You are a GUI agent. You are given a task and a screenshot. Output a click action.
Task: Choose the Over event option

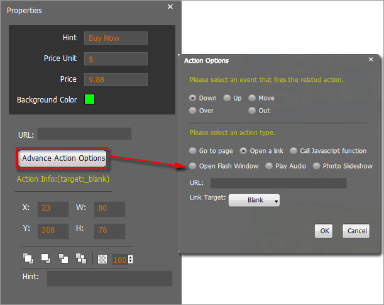pyautogui.click(x=193, y=111)
